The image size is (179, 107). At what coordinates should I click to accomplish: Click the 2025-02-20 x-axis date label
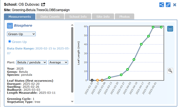pyautogui.click(x=89, y=88)
